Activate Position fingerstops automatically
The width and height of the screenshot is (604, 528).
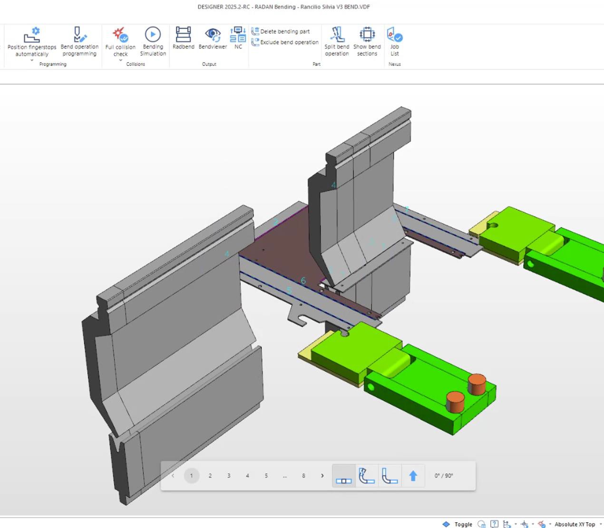point(32,40)
